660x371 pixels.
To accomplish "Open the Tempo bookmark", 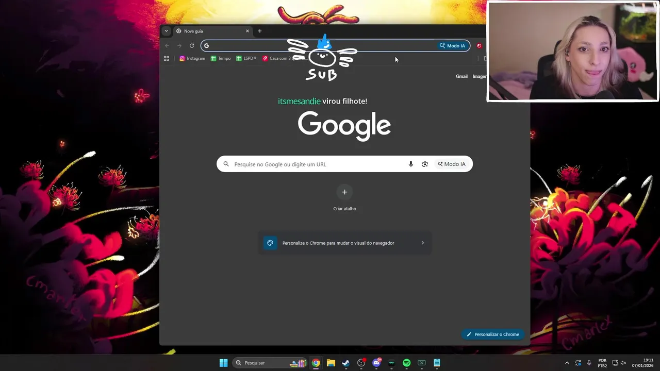I will coord(221,59).
